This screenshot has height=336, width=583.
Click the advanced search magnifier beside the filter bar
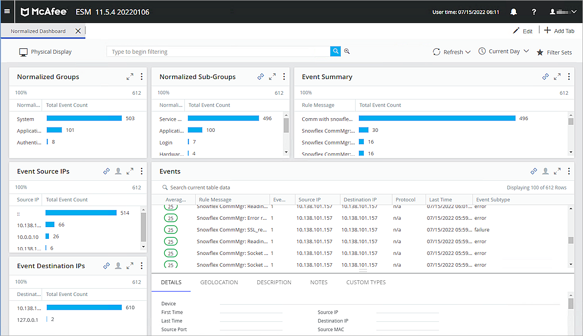tap(347, 51)
